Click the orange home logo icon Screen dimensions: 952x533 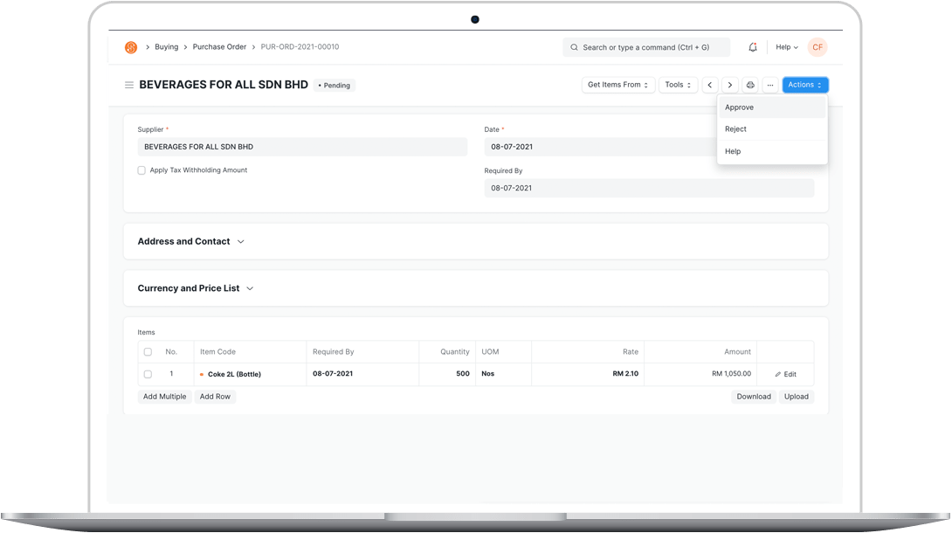tap(131, 47)
